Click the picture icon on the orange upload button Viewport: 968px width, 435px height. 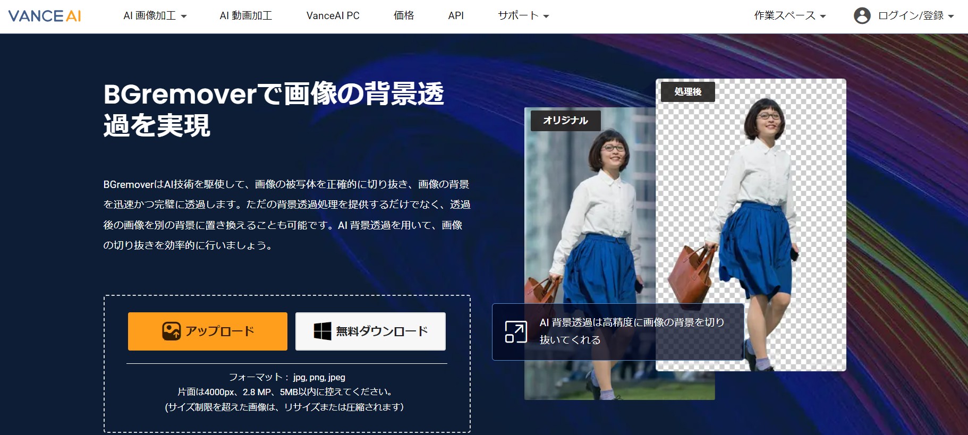(171, 331)
